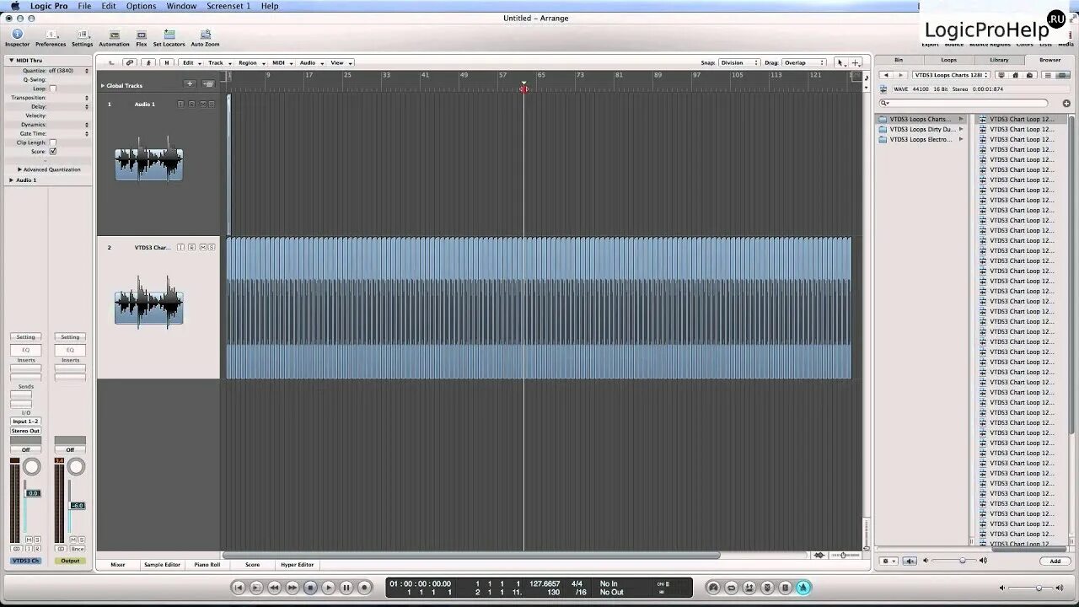Click the Add button in the browser
The image size is (1079, 607).
tap(1055, 561)
